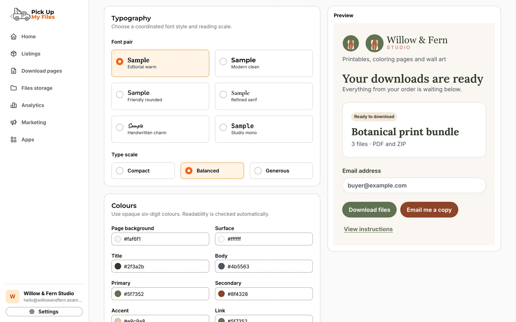Click the Pick Up My Files truck logo
The height and width of the screenshot is (322, 516).
pyautogui.click(x=32, y=14)
